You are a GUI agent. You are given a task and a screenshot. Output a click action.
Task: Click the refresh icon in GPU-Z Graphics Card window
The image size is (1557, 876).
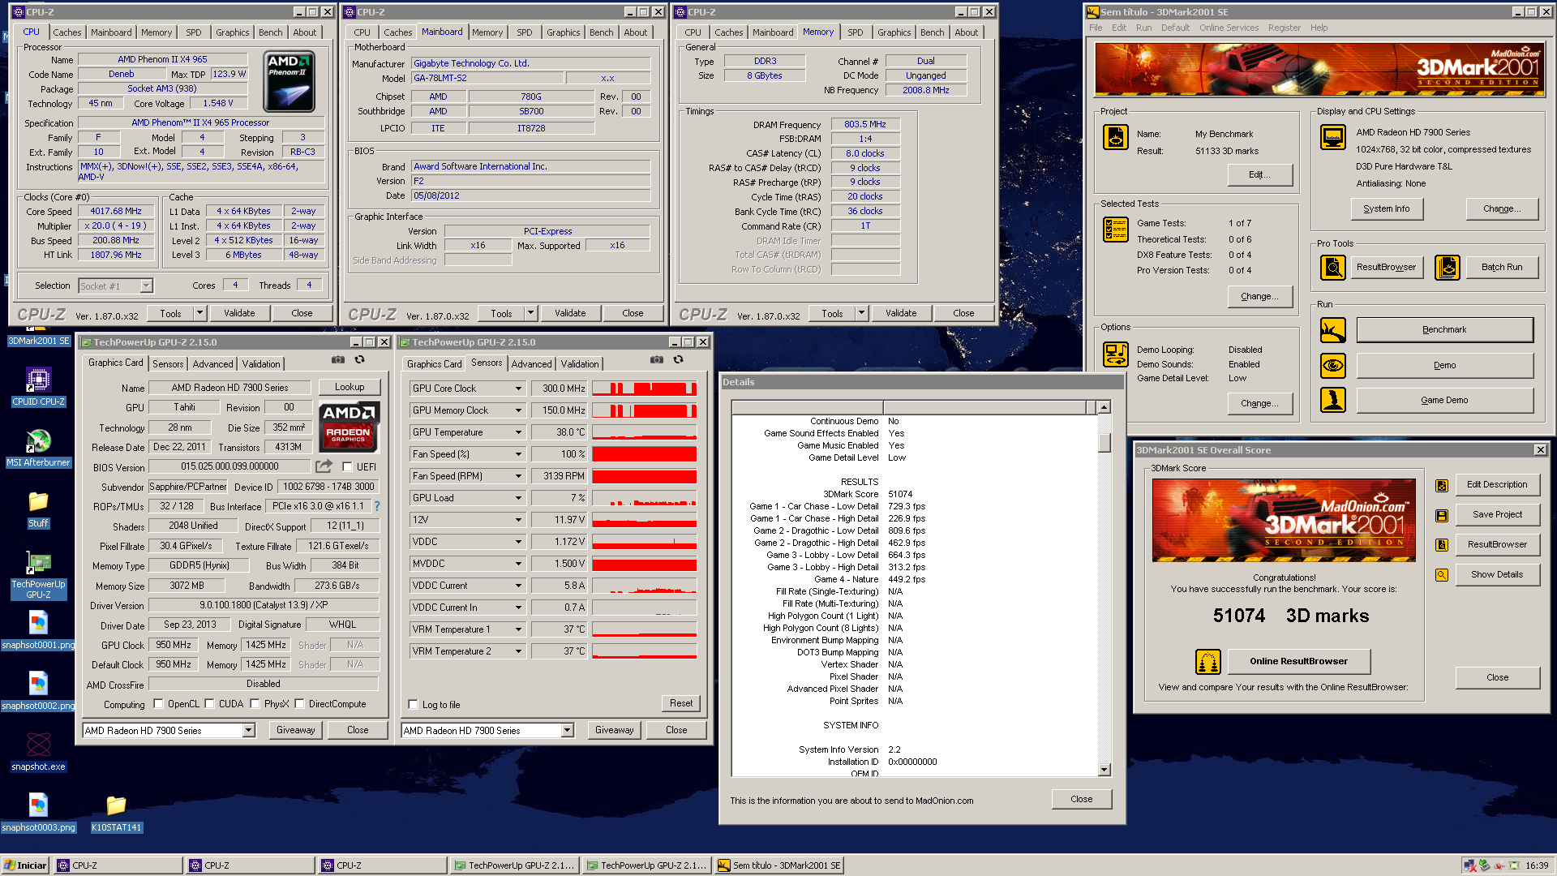coord(359,359)
